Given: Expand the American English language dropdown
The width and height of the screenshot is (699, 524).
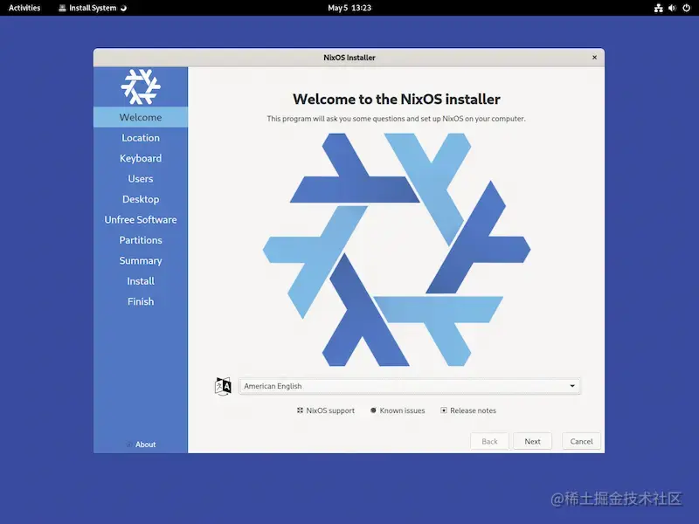Looking at the screenshot, I should point(410,386).
